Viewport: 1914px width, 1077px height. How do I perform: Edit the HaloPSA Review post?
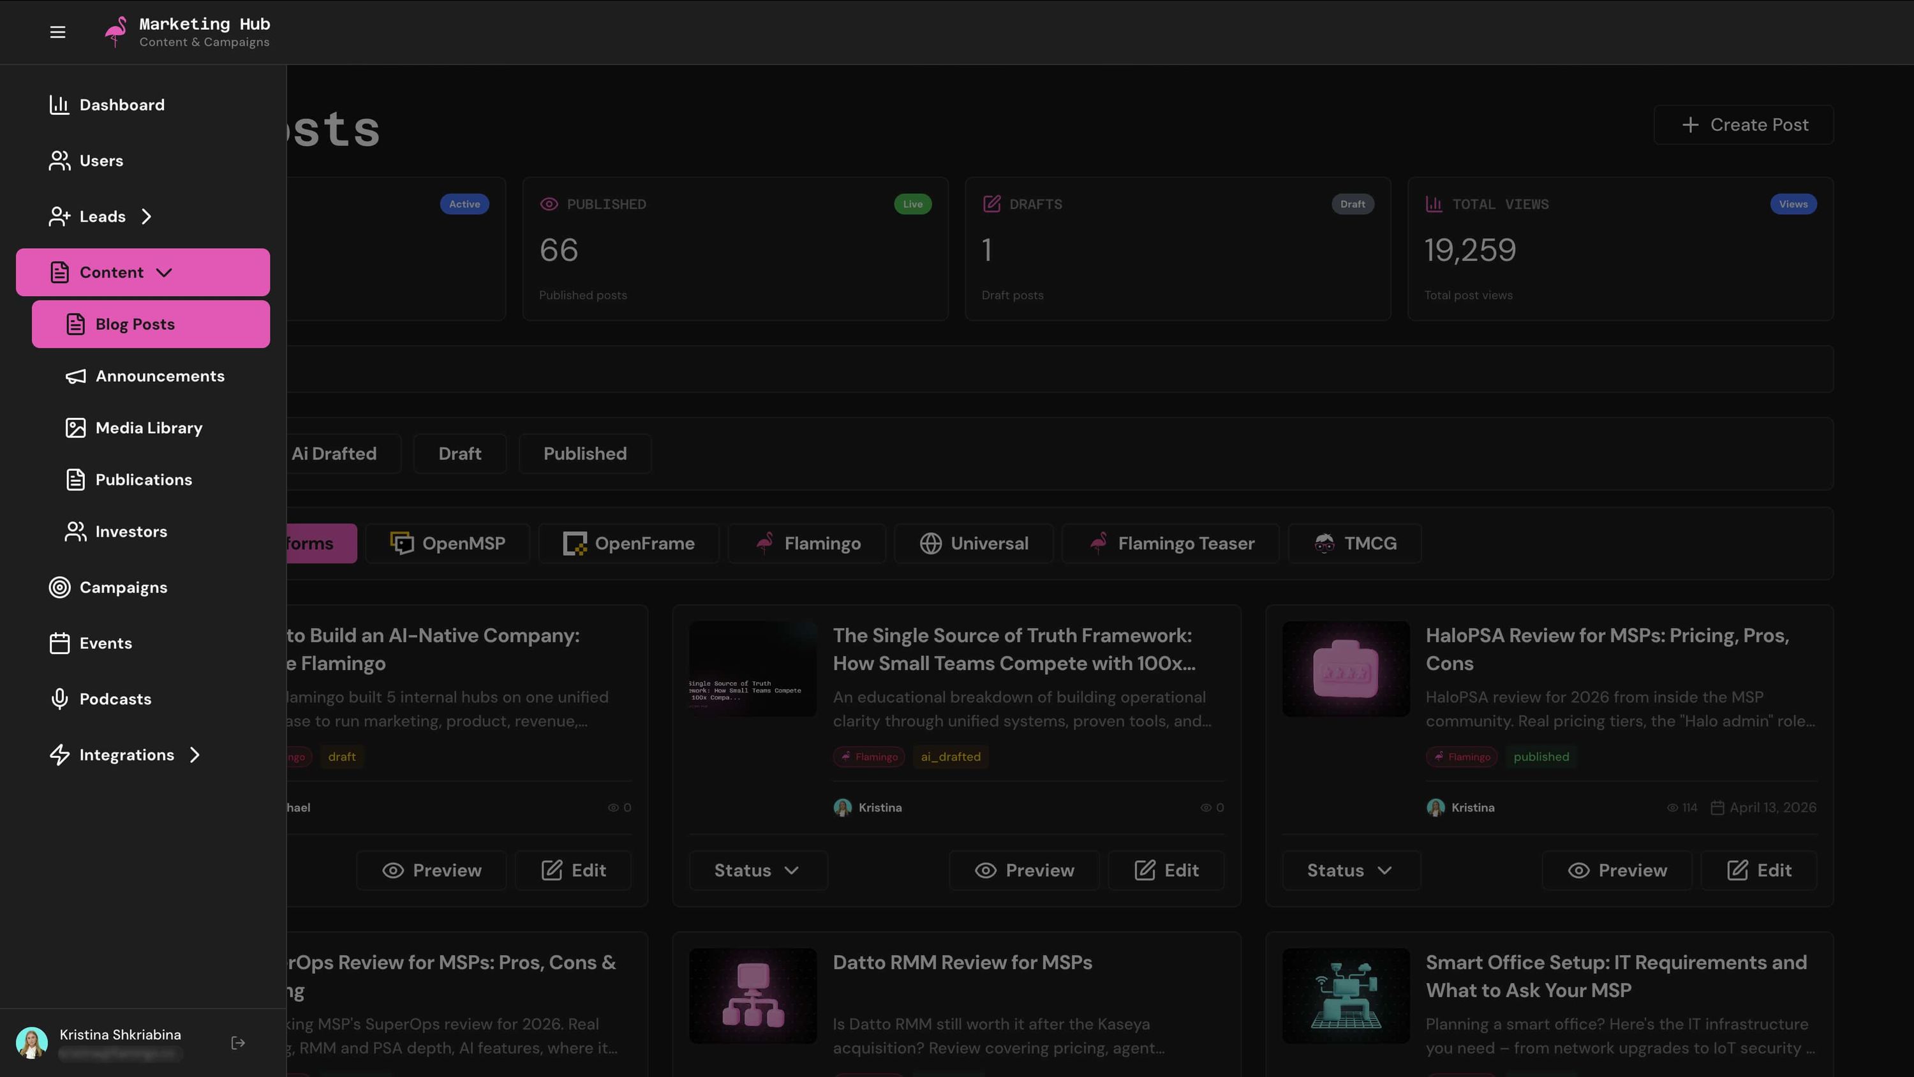click(1759, 870)
